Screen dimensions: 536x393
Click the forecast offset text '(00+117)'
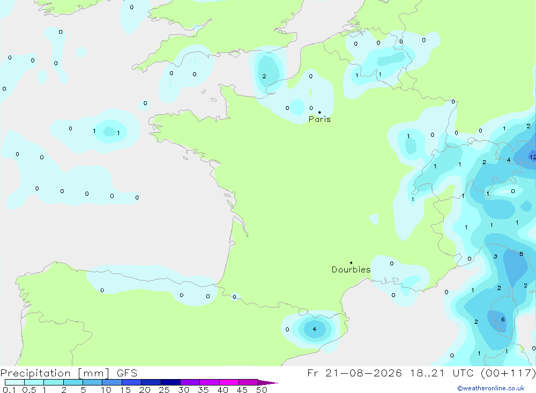(x=508, y=373)
